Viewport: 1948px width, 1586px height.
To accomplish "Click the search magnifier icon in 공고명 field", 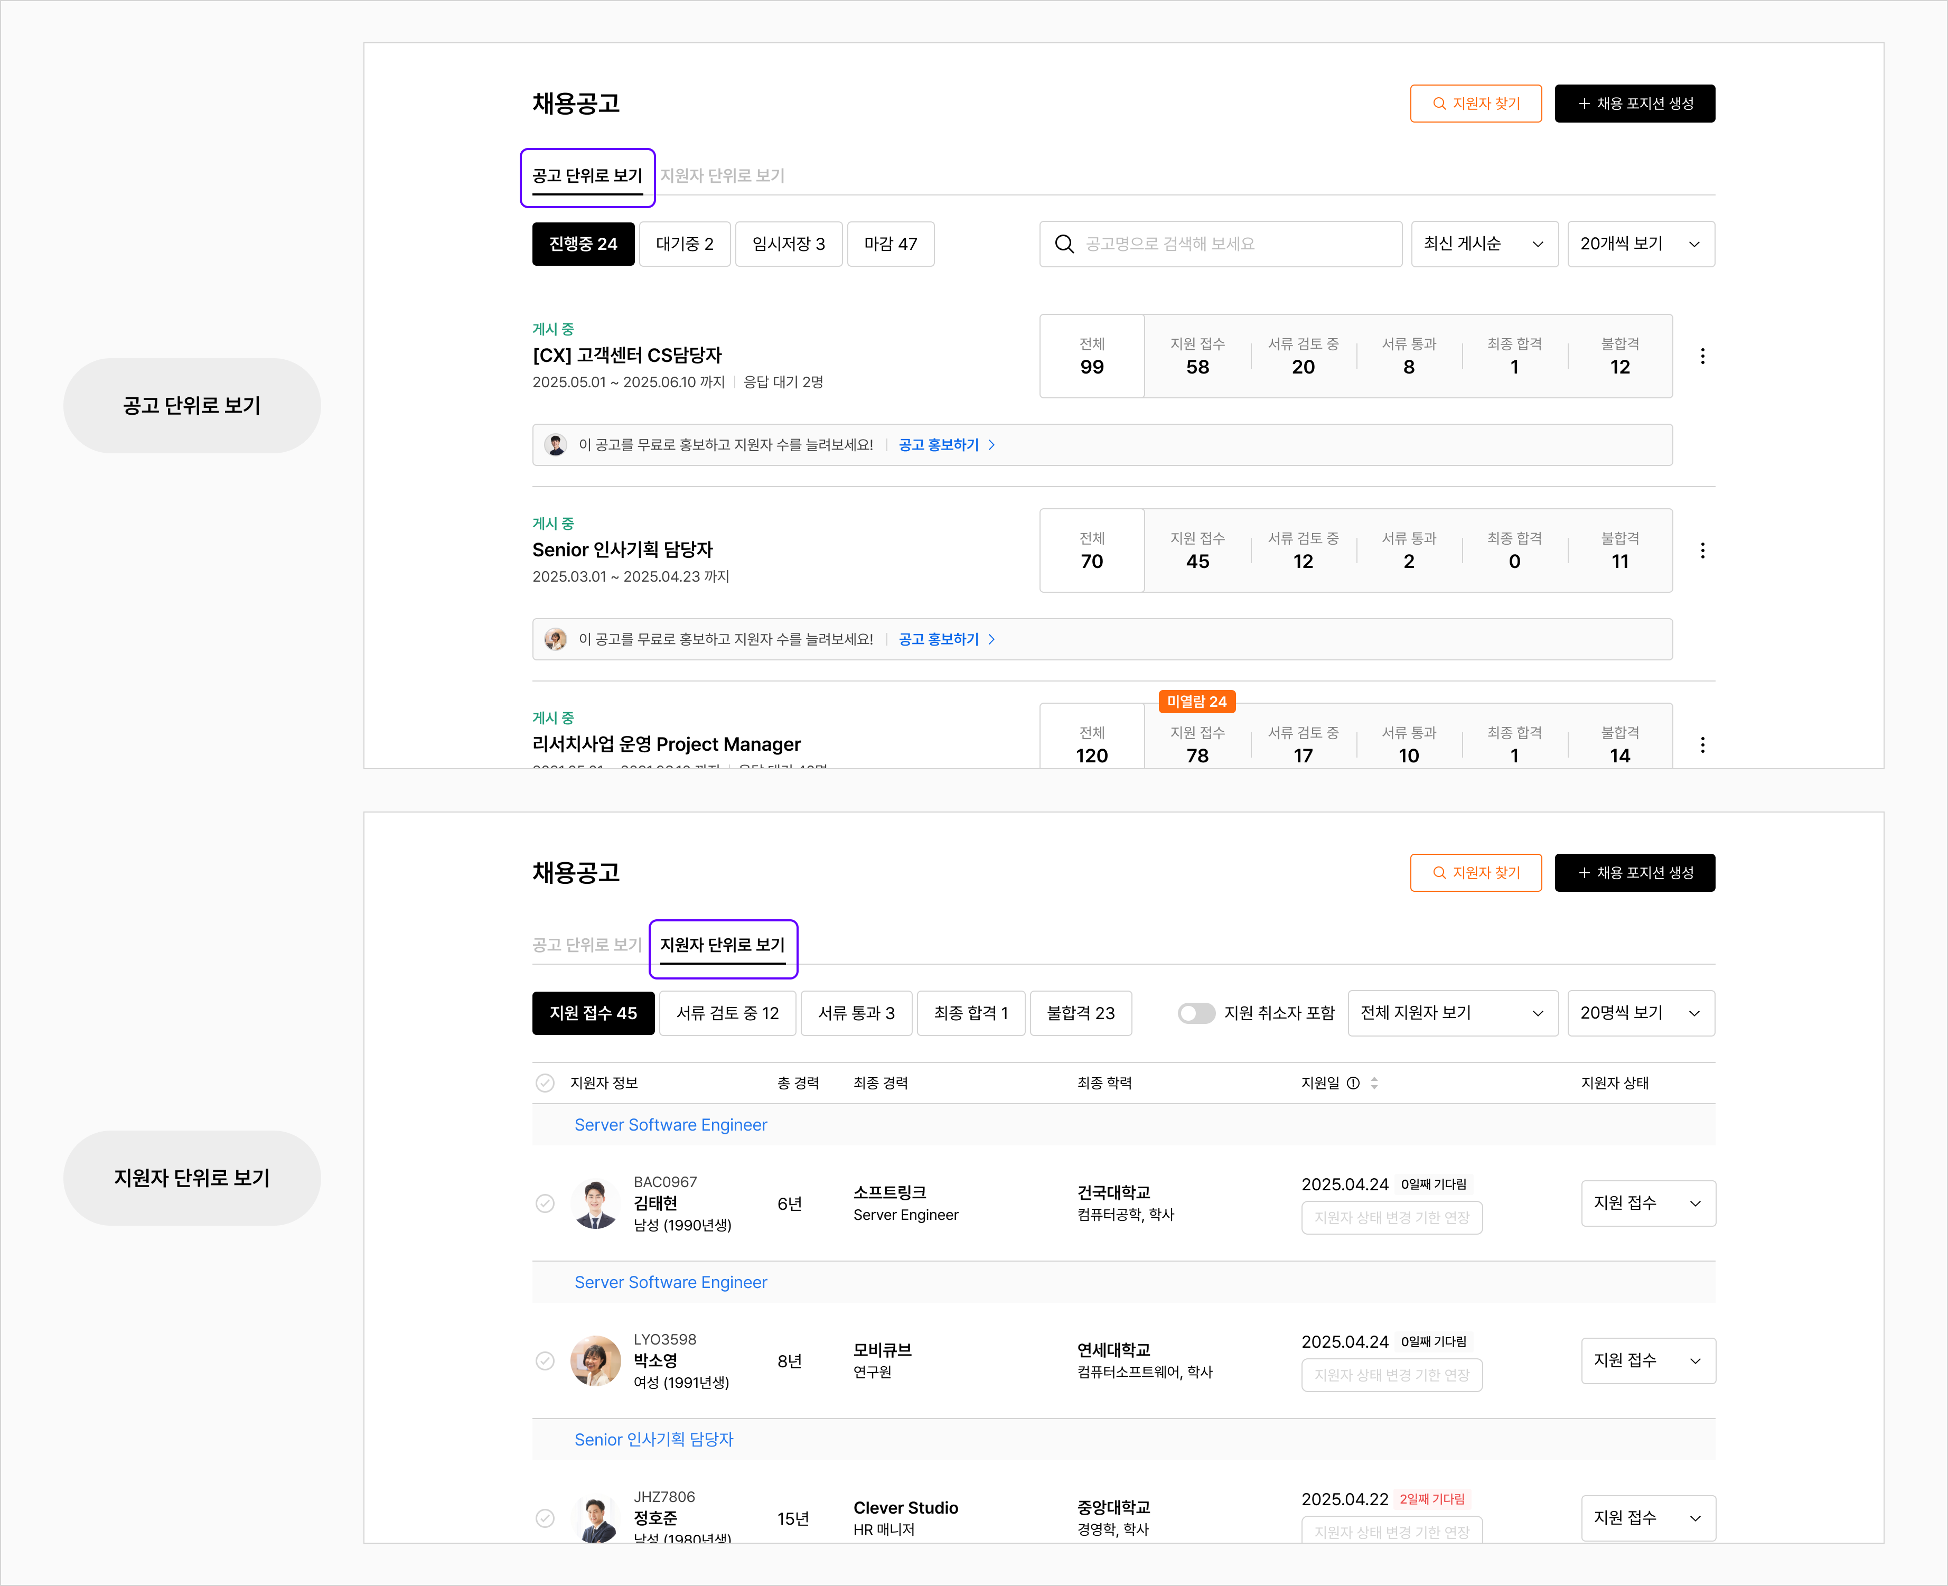I will [x=1064, y=244].
